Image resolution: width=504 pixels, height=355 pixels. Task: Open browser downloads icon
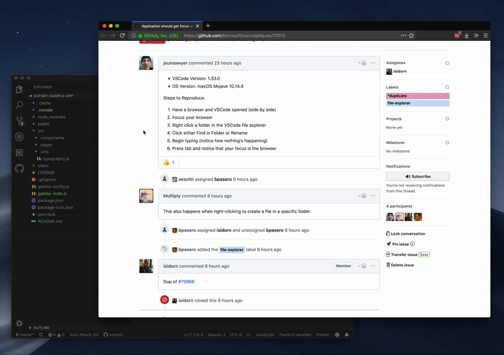click(466, 35)
